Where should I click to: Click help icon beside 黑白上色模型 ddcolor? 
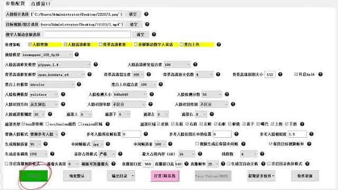tap(79, 84)
